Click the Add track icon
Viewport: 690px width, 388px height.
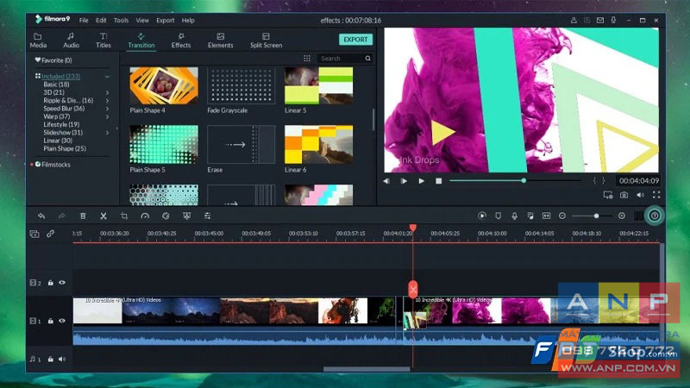(x=34, y=234)
